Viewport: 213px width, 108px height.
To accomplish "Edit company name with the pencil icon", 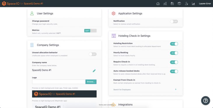I will coord(94,71).
